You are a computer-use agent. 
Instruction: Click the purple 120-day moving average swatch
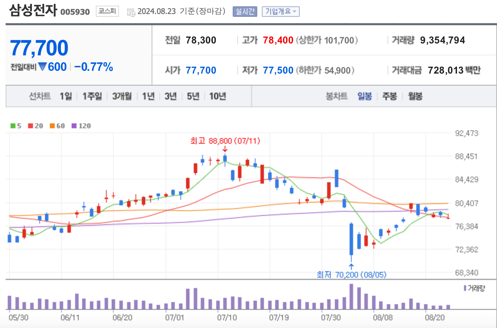coord(74,126)
